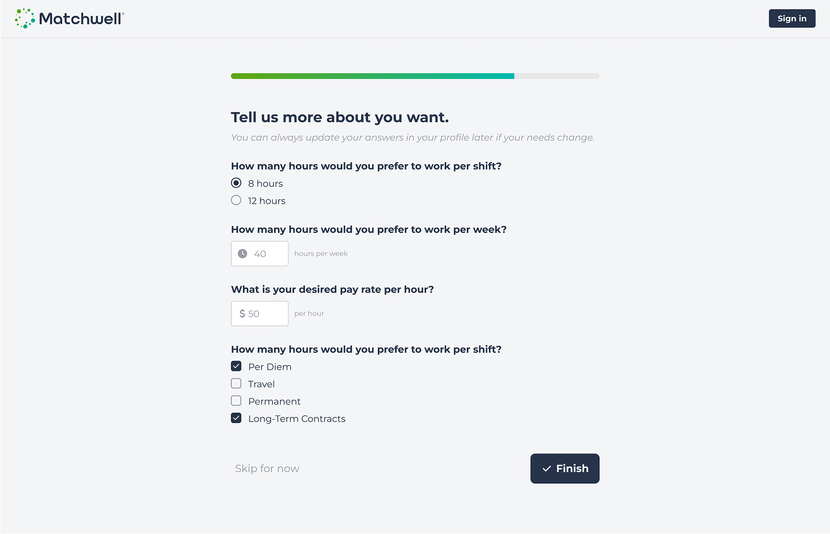Uncheck the Long-Term Contracts checkbox
The height and width of the screenshot is (534, 830).
coord(236,418)
